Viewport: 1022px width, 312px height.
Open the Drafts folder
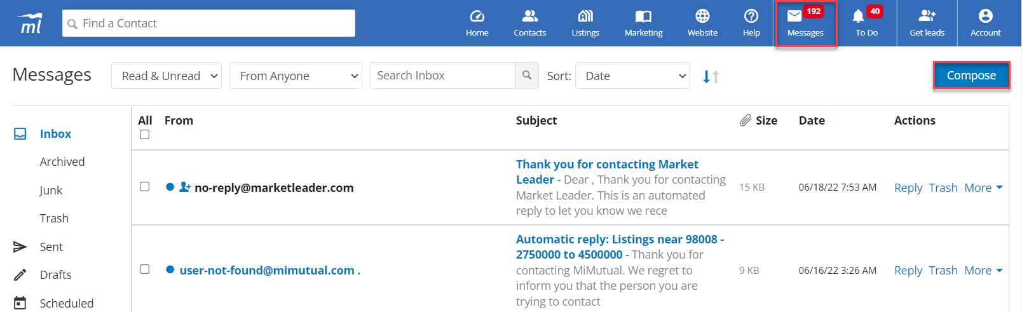tap(55, 275)
